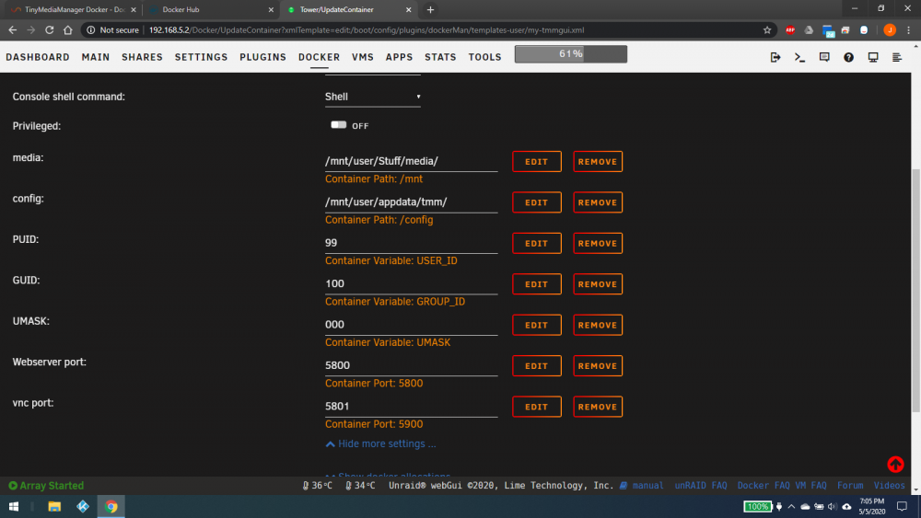
Task: Open Apps menu
Action: pyautogui.click(x=399, y=57)
